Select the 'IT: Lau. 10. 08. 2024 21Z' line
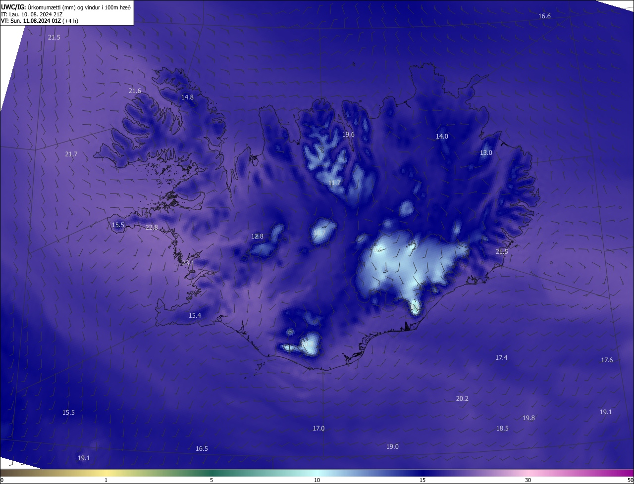This screenshot has width=634, height=484. point(32,14)
